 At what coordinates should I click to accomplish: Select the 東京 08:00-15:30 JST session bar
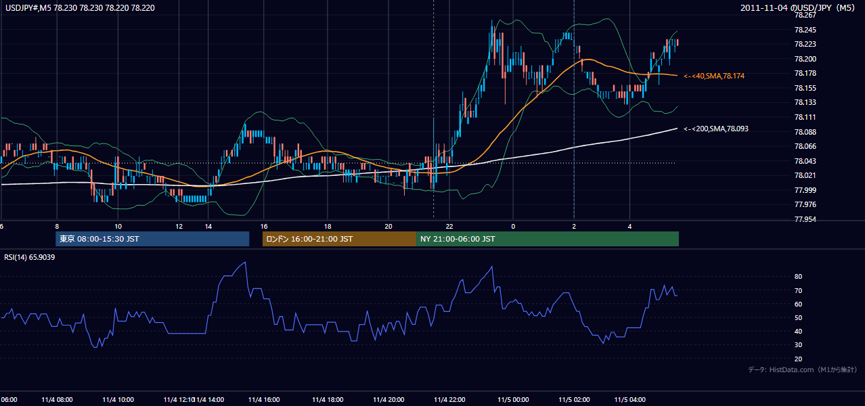pos(152,239)
